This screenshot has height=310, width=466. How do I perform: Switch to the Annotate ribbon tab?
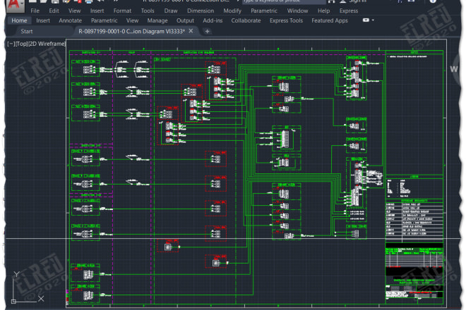[70, 20]
